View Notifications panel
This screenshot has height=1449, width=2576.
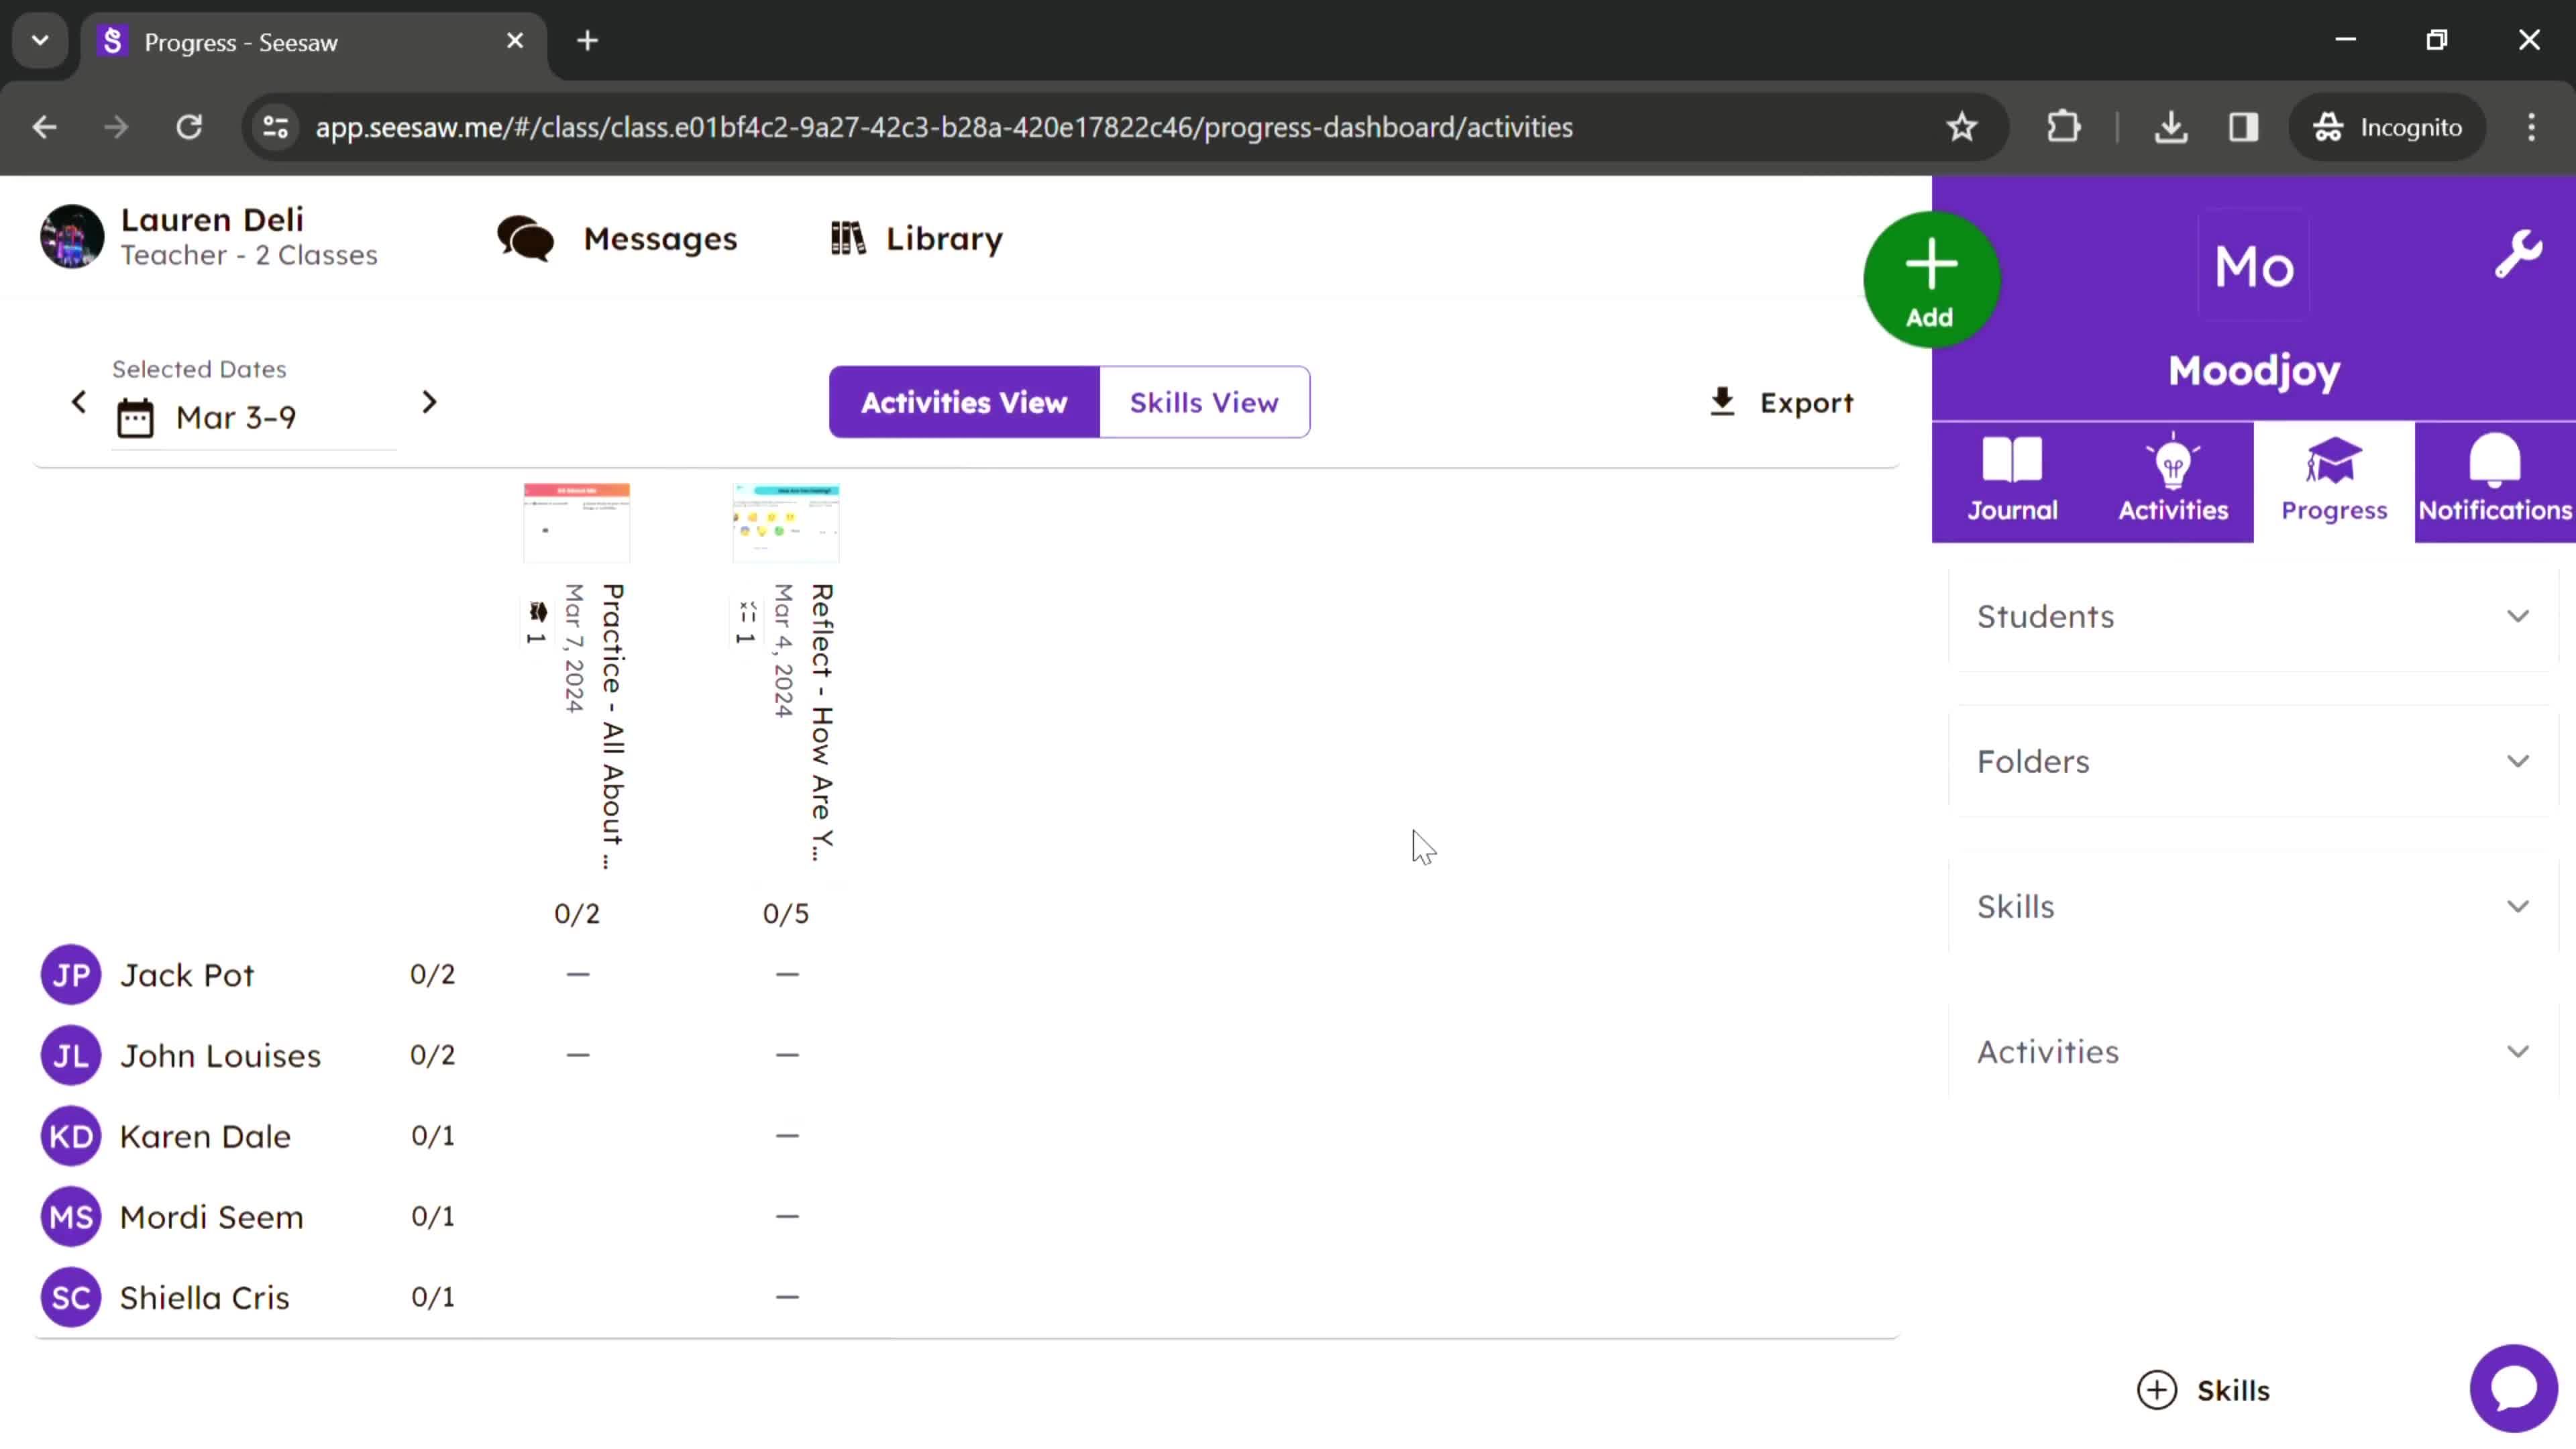click(x=2496, y=478)
